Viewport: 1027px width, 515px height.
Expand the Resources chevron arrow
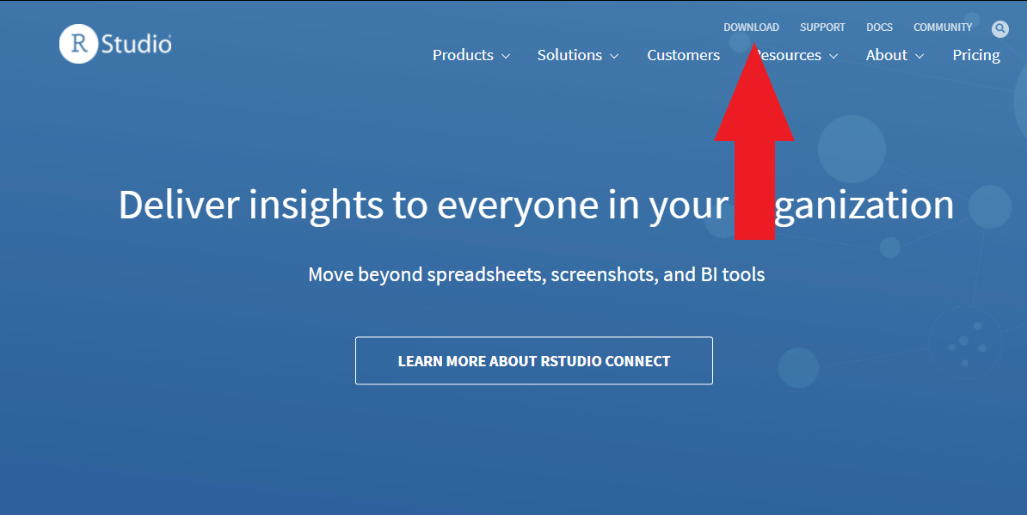833,56
